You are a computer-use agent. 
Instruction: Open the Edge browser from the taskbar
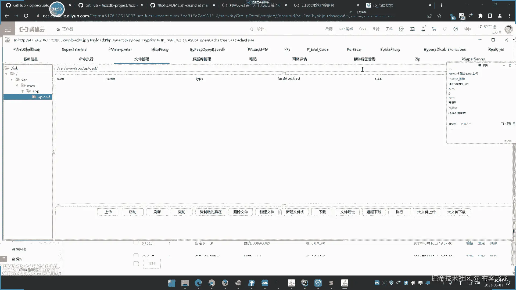coord(198,283)
